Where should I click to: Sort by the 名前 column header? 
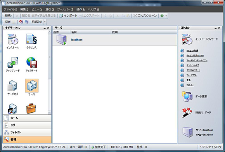pos(90,32)
